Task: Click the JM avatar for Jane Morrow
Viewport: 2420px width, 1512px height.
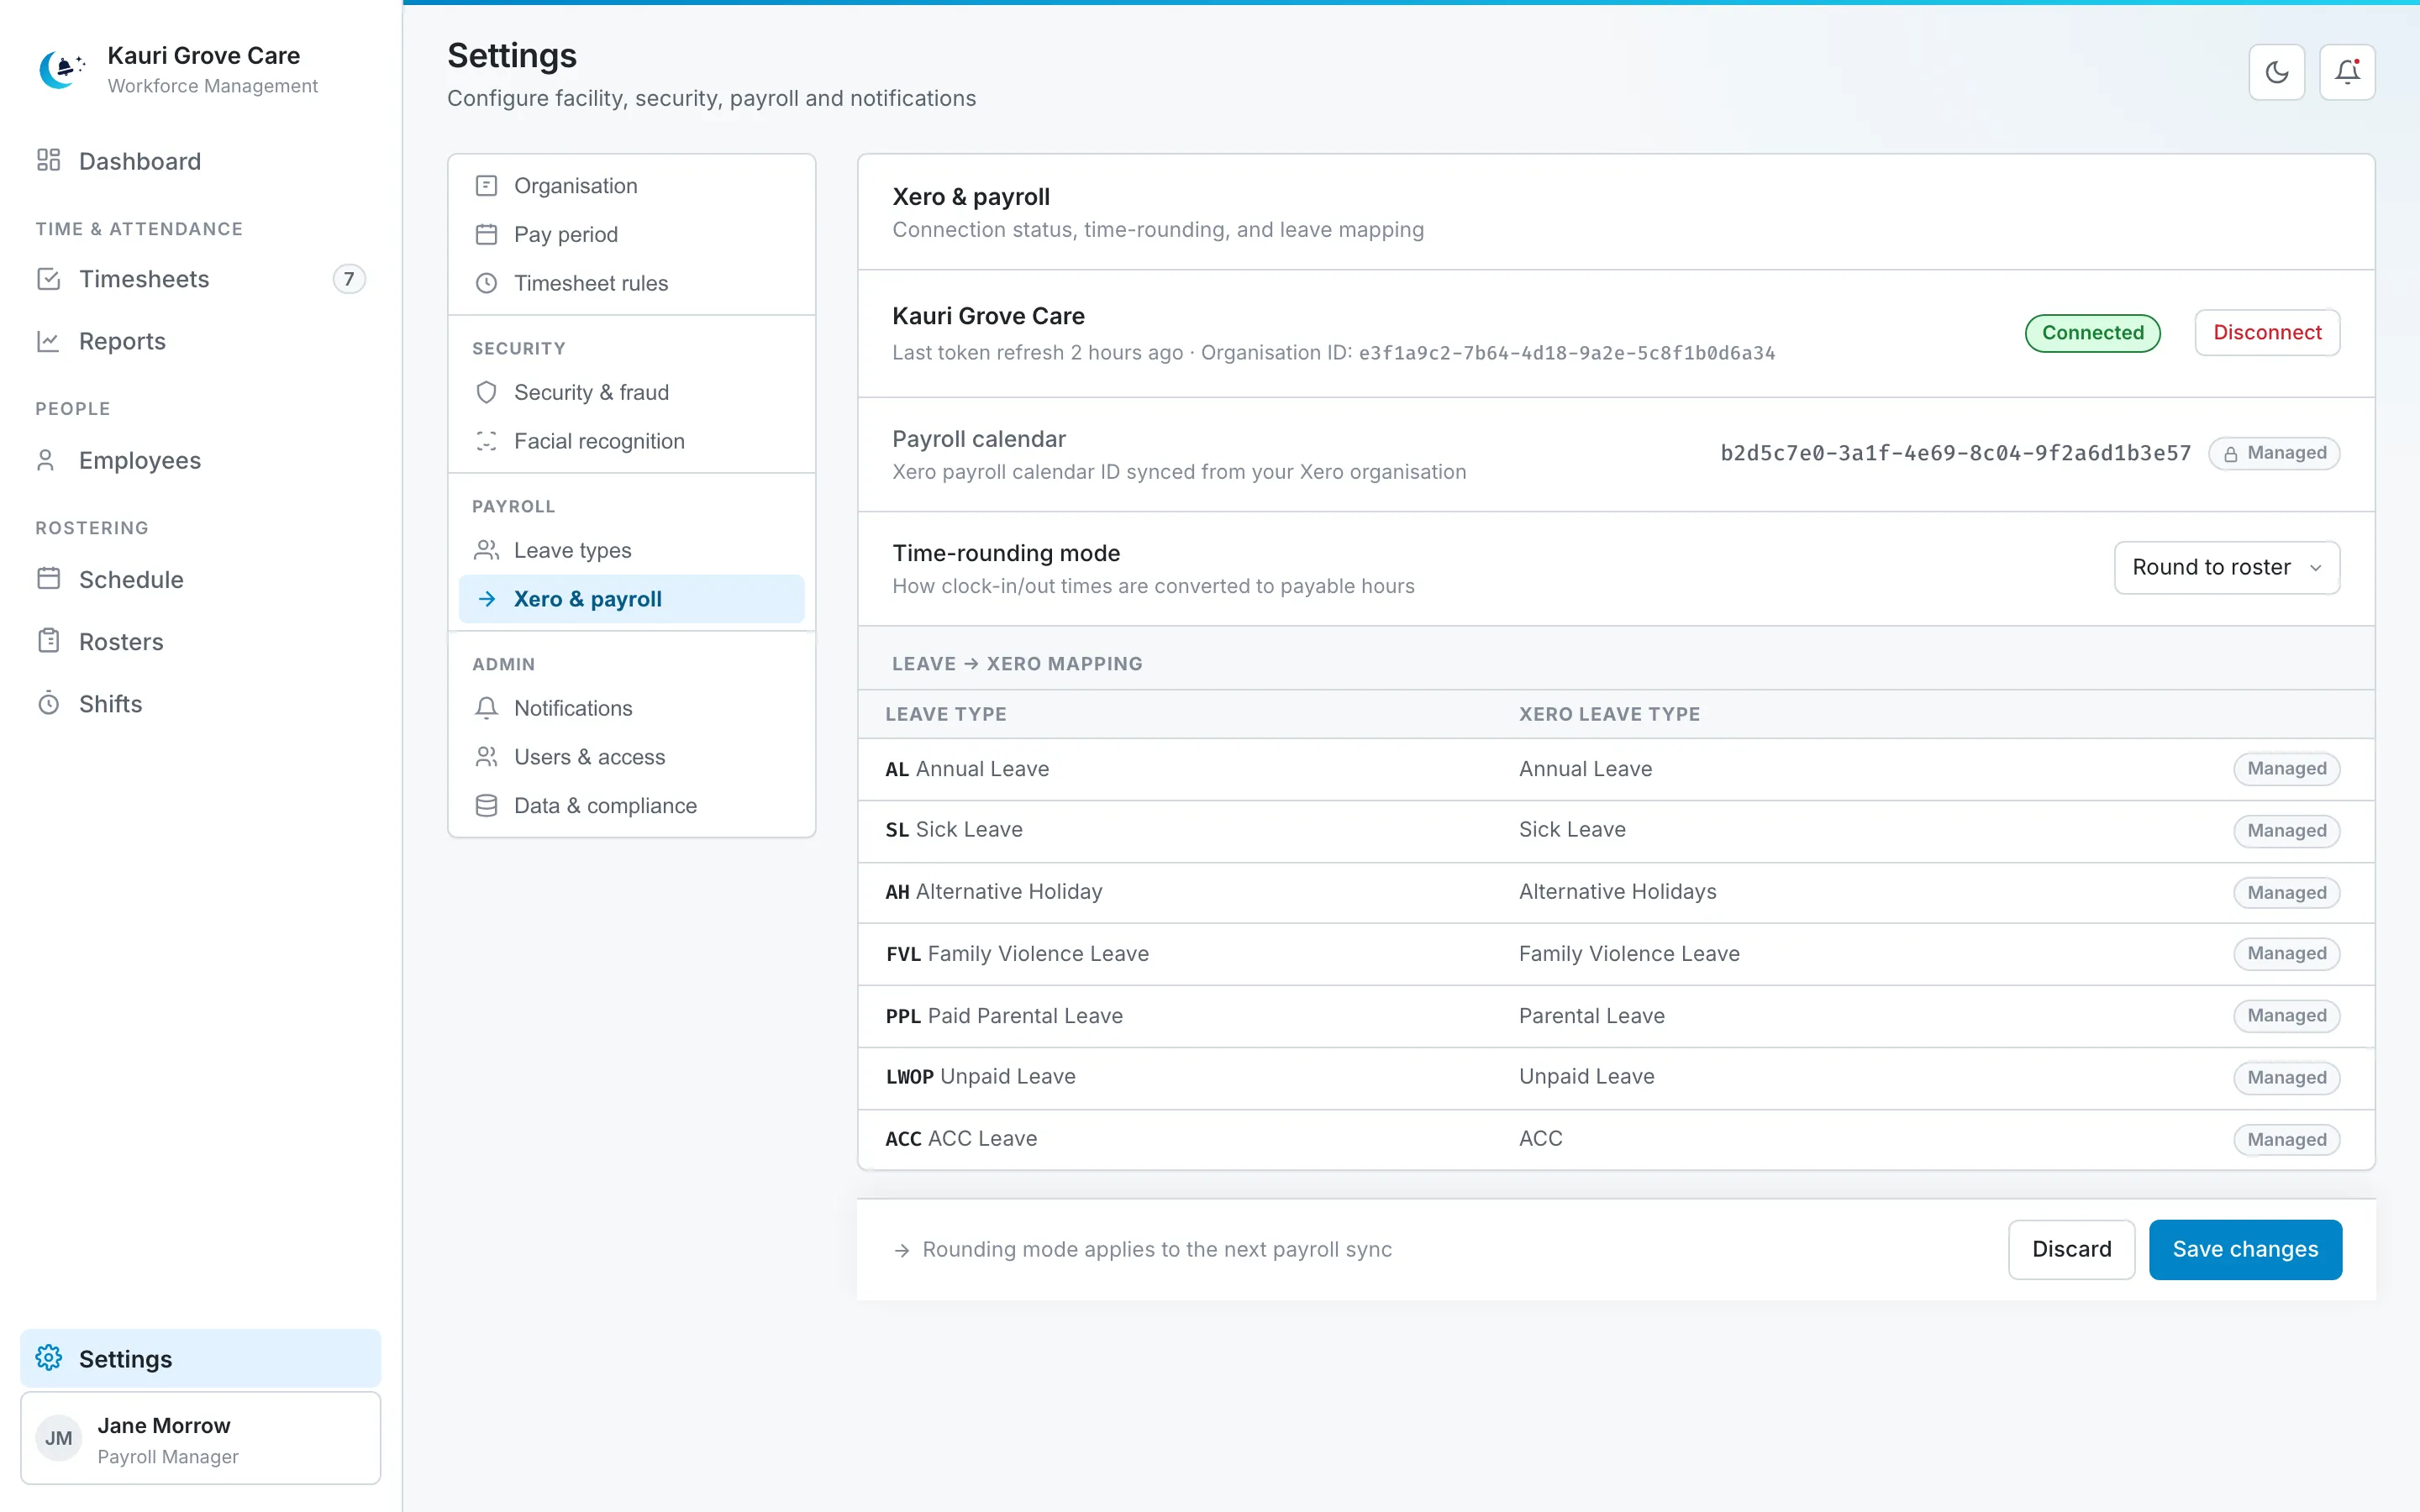Action: pos(58,1438)
